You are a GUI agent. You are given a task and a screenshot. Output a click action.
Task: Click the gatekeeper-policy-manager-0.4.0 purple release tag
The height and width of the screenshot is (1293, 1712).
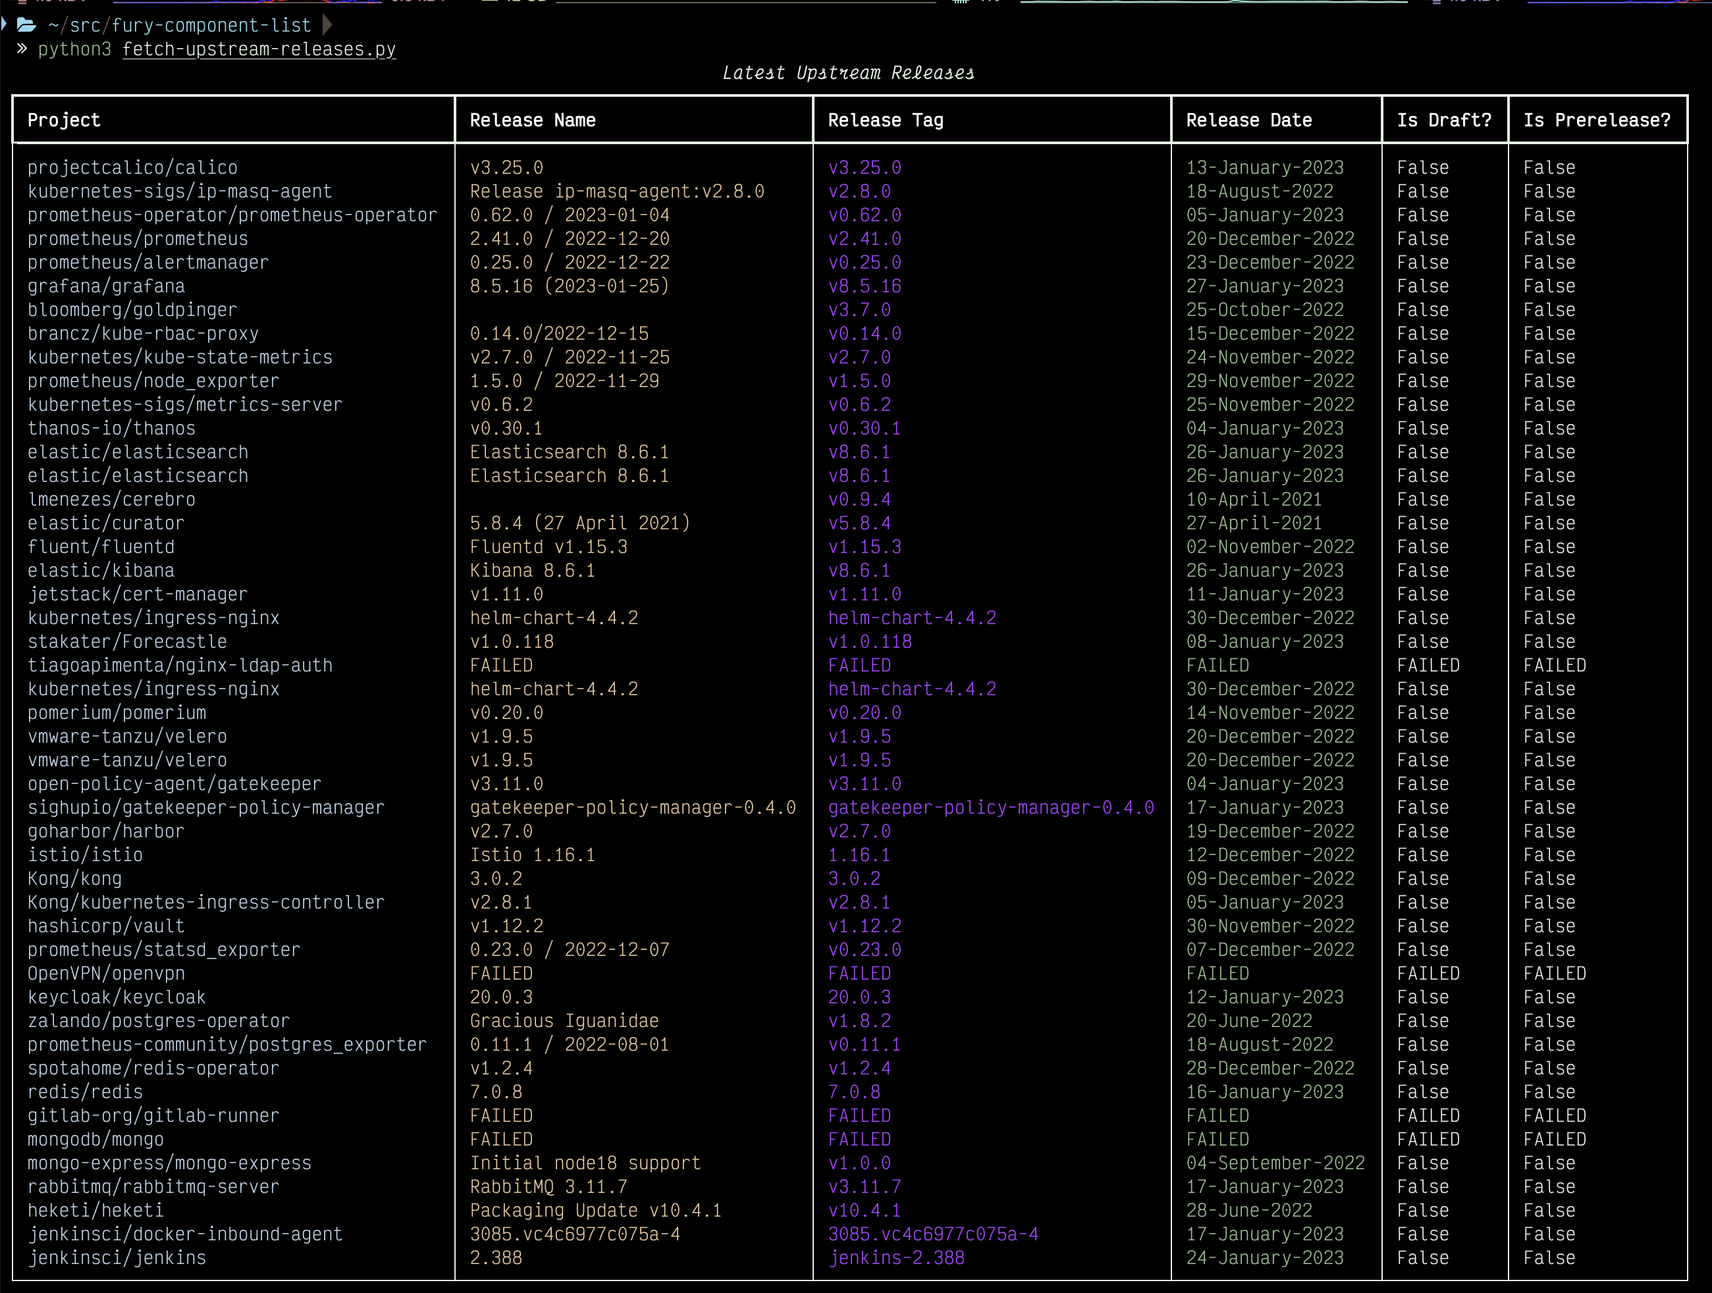(x=991, y=807)
